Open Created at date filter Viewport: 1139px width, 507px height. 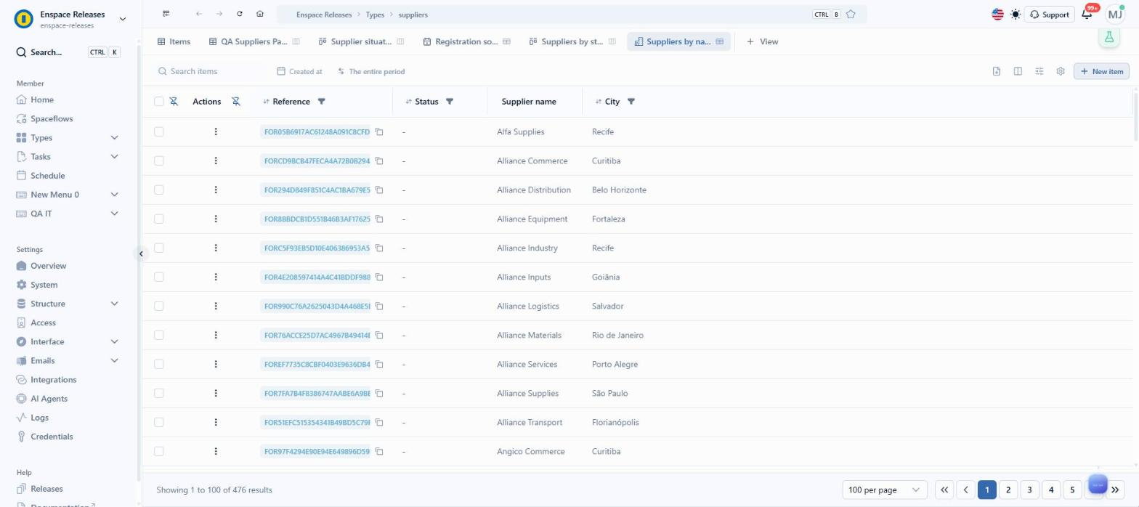300,71
